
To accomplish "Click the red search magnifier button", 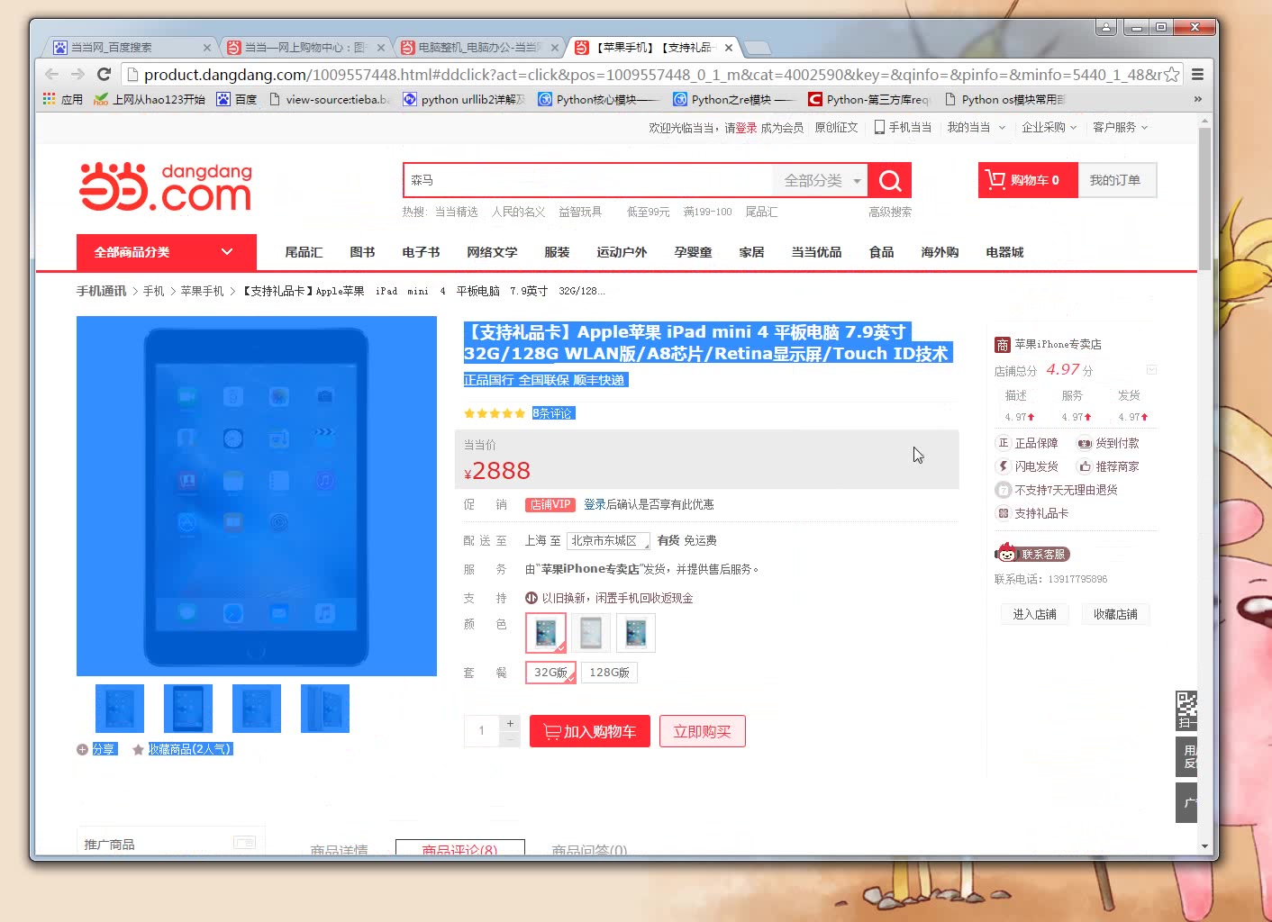I will 890,180.
